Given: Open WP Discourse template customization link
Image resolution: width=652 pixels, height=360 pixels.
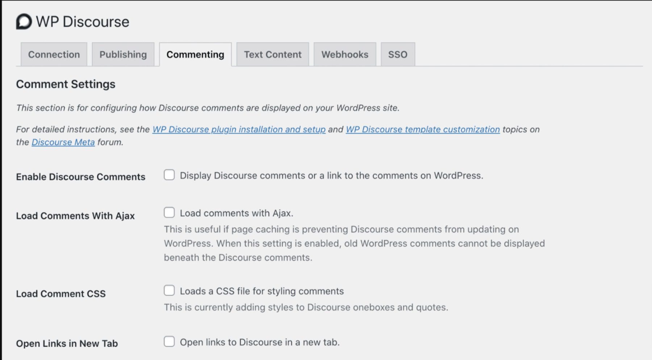Looking at the screenshot, I should tap(423, 129).
